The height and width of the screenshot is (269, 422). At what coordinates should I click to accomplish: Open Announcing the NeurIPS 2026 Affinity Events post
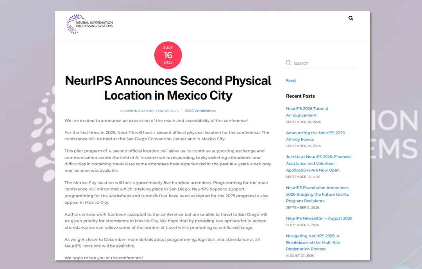(315, 136)
